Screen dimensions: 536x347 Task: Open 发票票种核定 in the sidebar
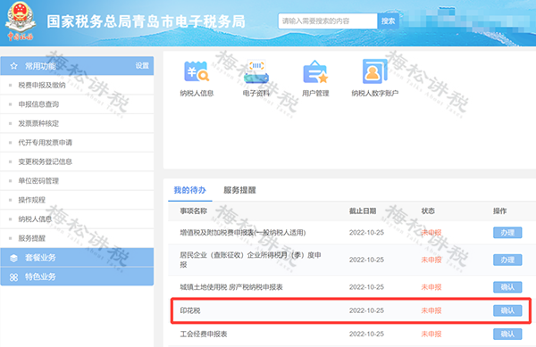point(77,123)
